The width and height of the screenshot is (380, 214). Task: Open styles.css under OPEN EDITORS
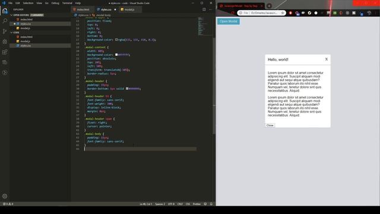(40, 24)
